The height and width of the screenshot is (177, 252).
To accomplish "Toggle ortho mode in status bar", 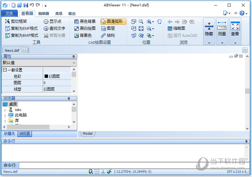I will (103, 172).
